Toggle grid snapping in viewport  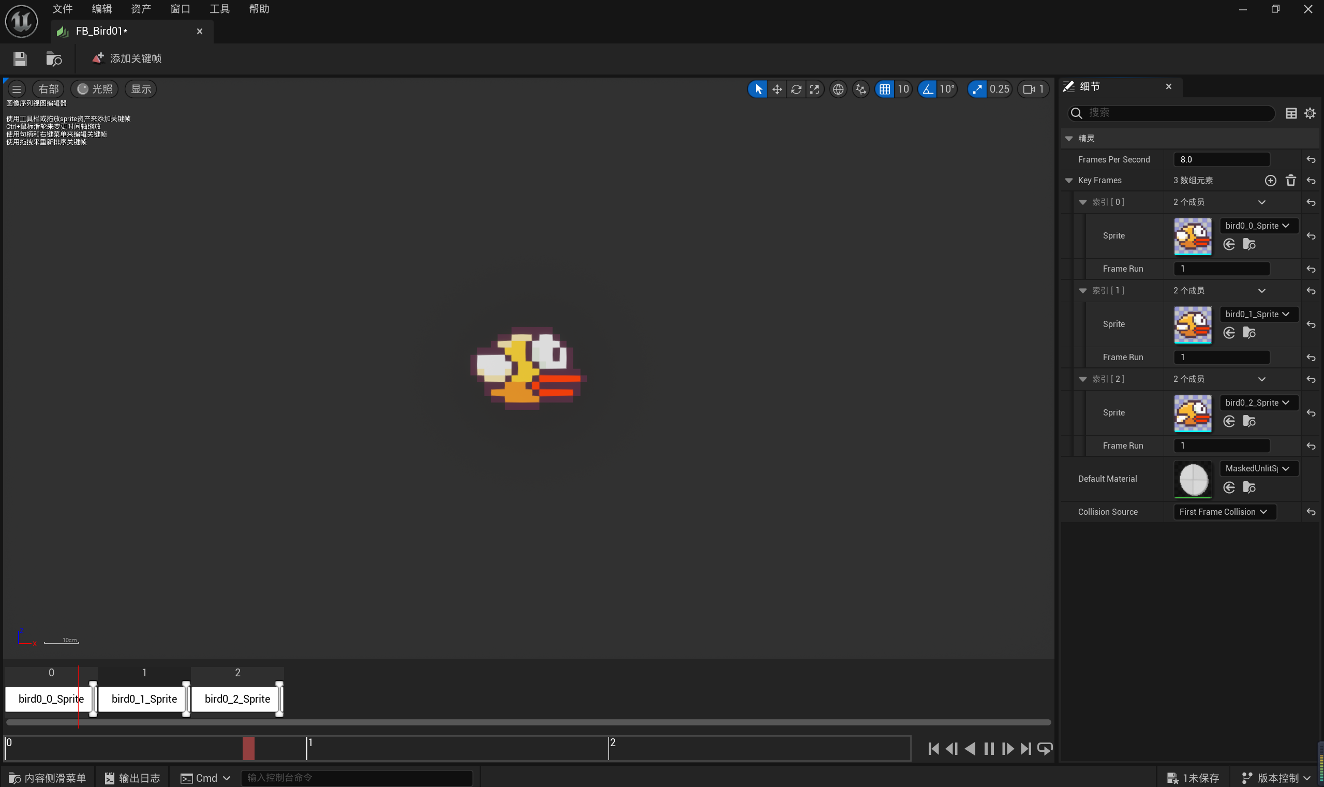click(x=884, y=89)
